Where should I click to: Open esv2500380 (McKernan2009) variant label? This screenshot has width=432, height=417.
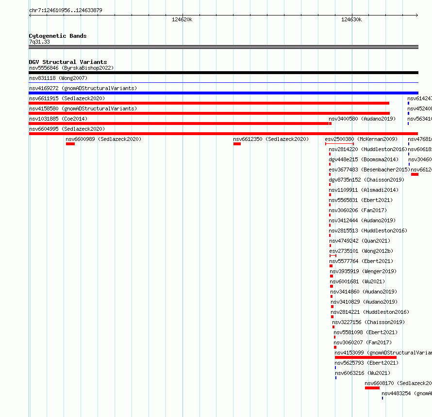pos(361,139)
